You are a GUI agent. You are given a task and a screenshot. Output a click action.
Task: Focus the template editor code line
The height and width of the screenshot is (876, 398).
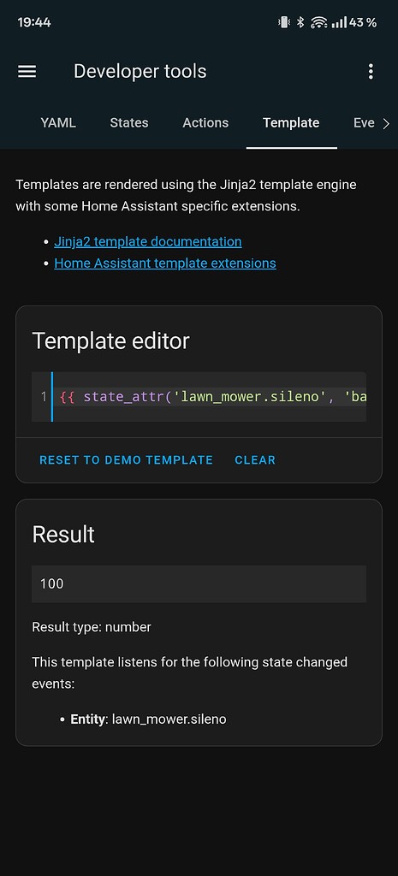click(210, 397)
